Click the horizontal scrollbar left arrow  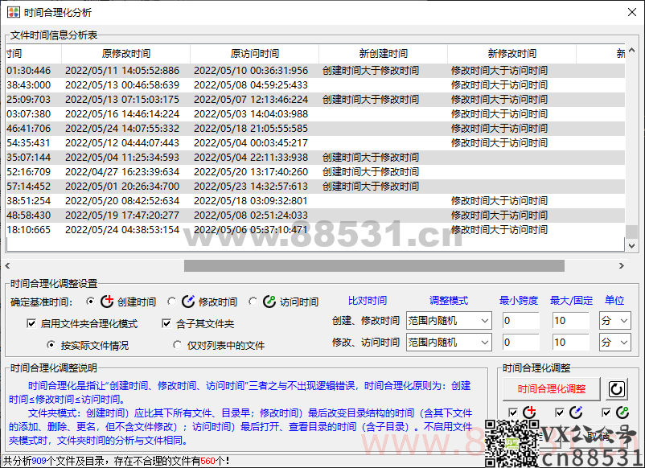[x=7, y=265]
